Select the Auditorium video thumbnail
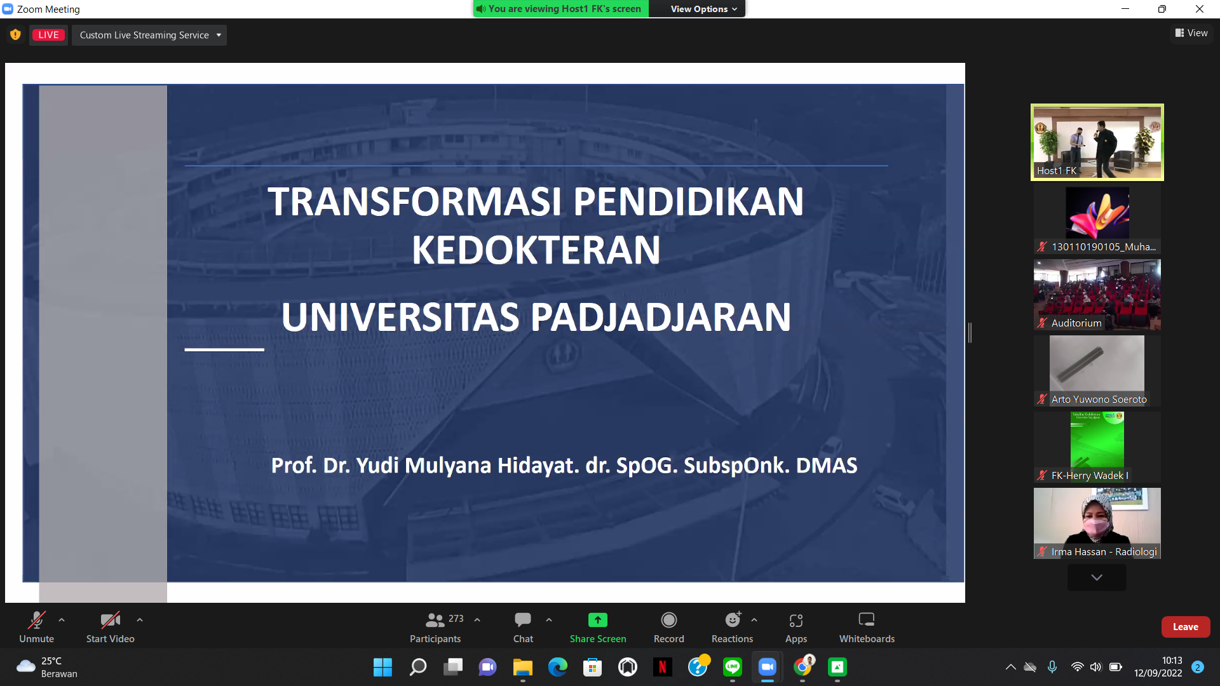The image size is (1220, 686). coord(1097,295)
